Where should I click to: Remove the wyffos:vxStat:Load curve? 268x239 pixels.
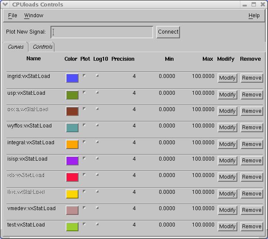click(252, 127)
